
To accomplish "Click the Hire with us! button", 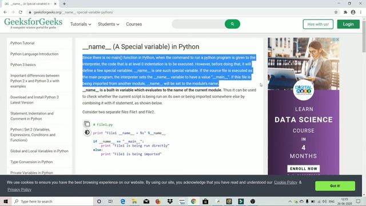I will point(318,24).
